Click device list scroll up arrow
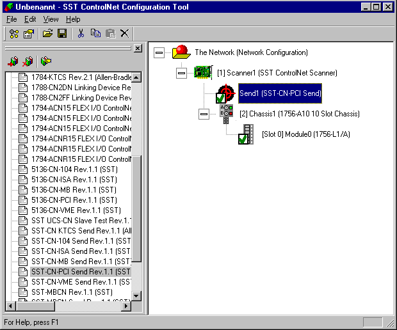 pyautogui.click(x=136, y=77)
